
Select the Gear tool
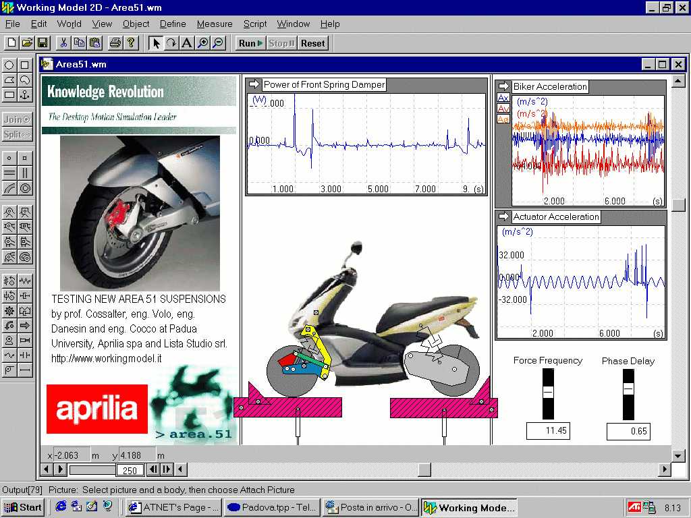(9, 310)
